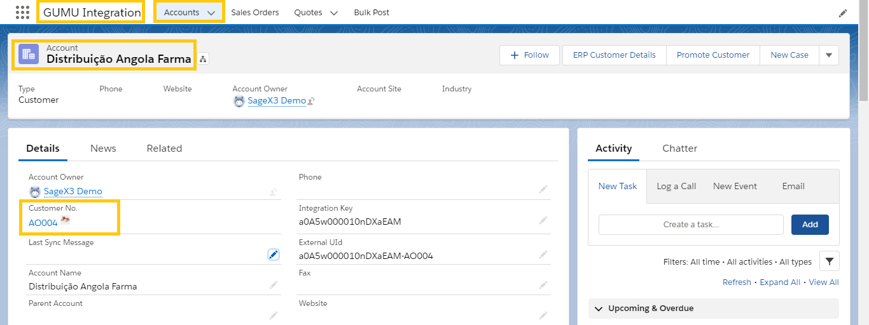Edit the Parent Account pencil icon
This screenshot has height=325, width=869.
(x=273, y=315)
